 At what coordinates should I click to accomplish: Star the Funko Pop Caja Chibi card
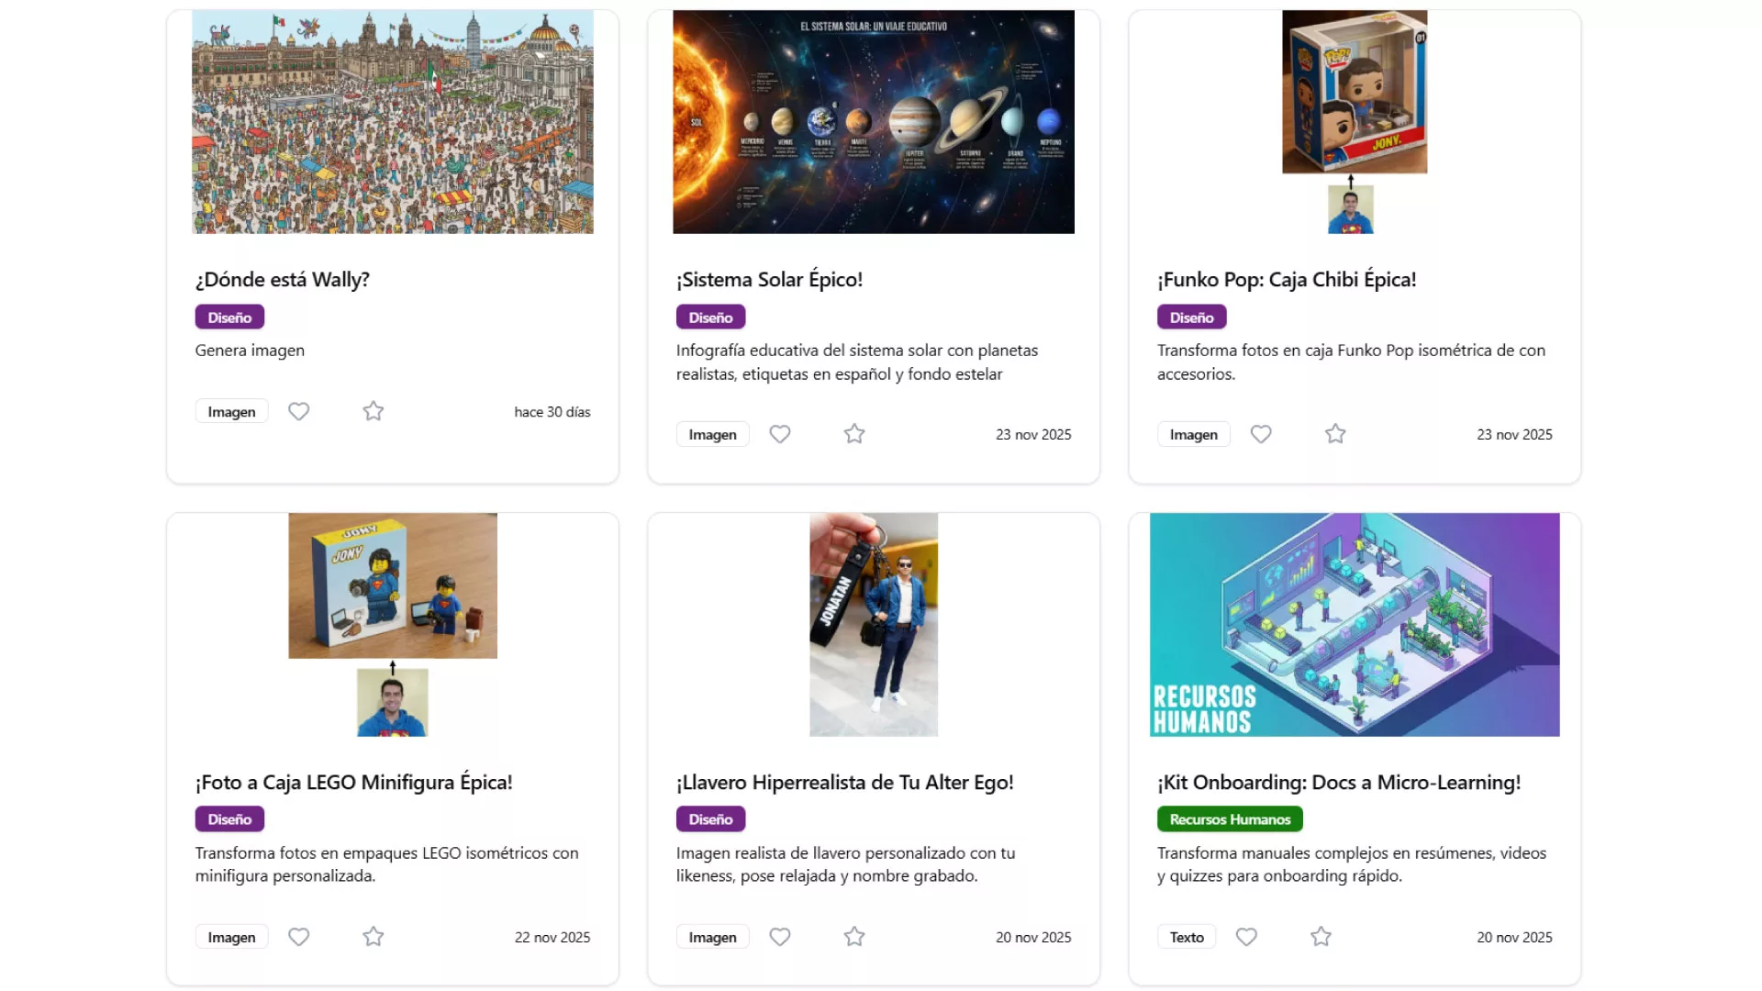point(1335,434)
